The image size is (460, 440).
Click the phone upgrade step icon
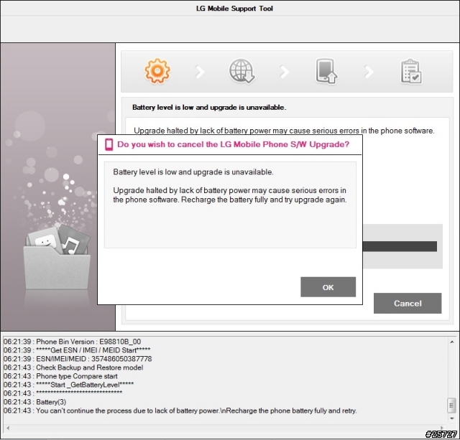(326, 71)
